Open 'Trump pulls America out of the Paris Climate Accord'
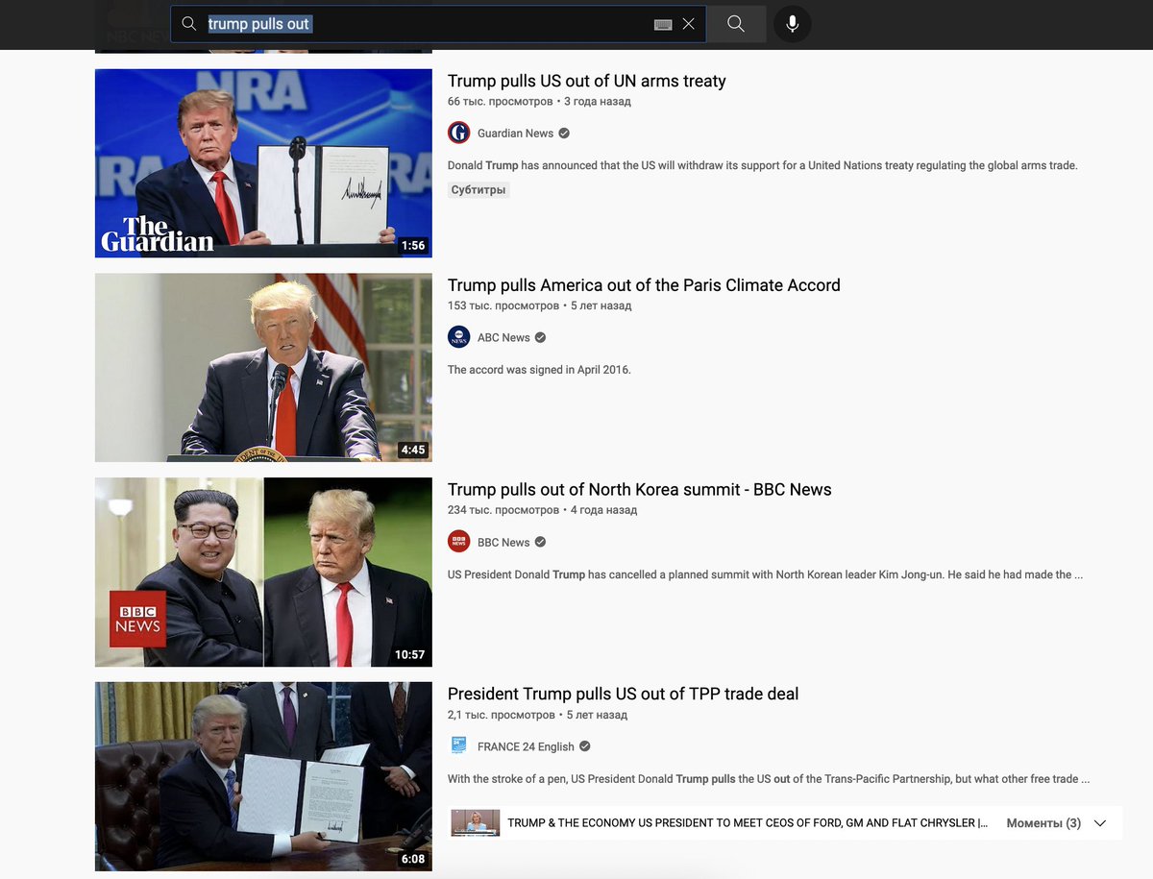 point(644,285)
